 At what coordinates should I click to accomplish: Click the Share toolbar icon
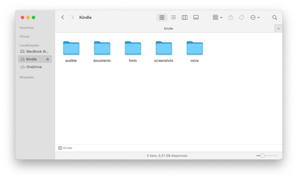point(231,18)
